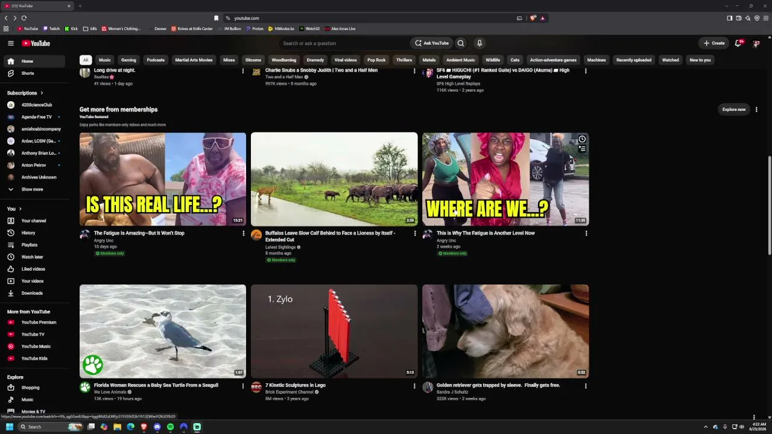The width and height of the screenshot is (772, 434).
Task: Select the Gaming filter chip
Action: (128, 60)
